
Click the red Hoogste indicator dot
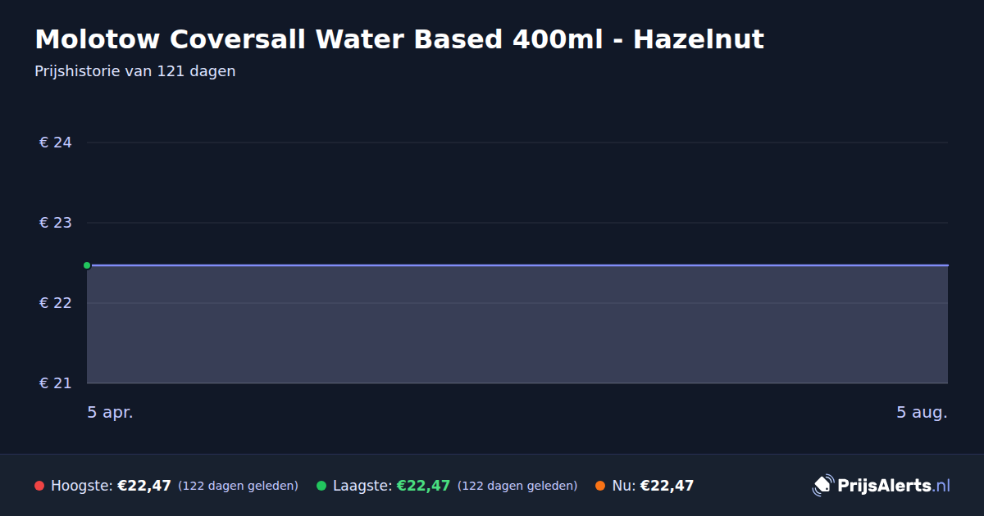pyautogui.click(x=39, y=486)
